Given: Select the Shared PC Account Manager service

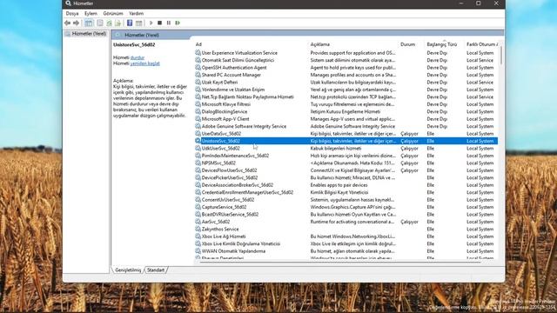Looking at the screenshot, I should pyautogui.click(x=232, y=75).
